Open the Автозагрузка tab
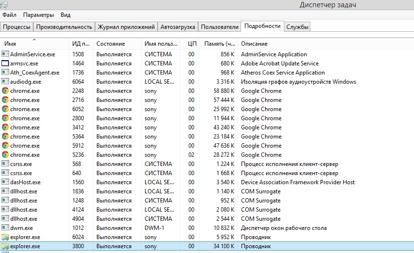The image size is (414, 253). point(178,27)
